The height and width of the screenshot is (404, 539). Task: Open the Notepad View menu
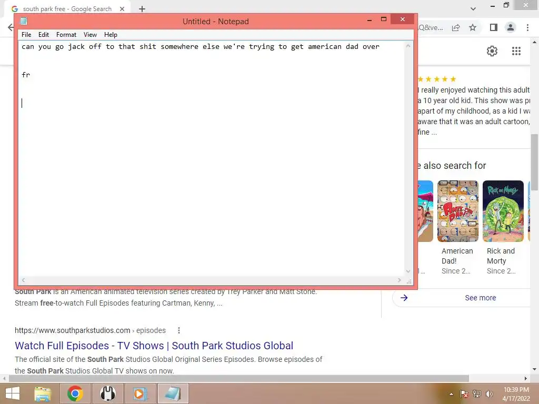(x=90, y=35)
